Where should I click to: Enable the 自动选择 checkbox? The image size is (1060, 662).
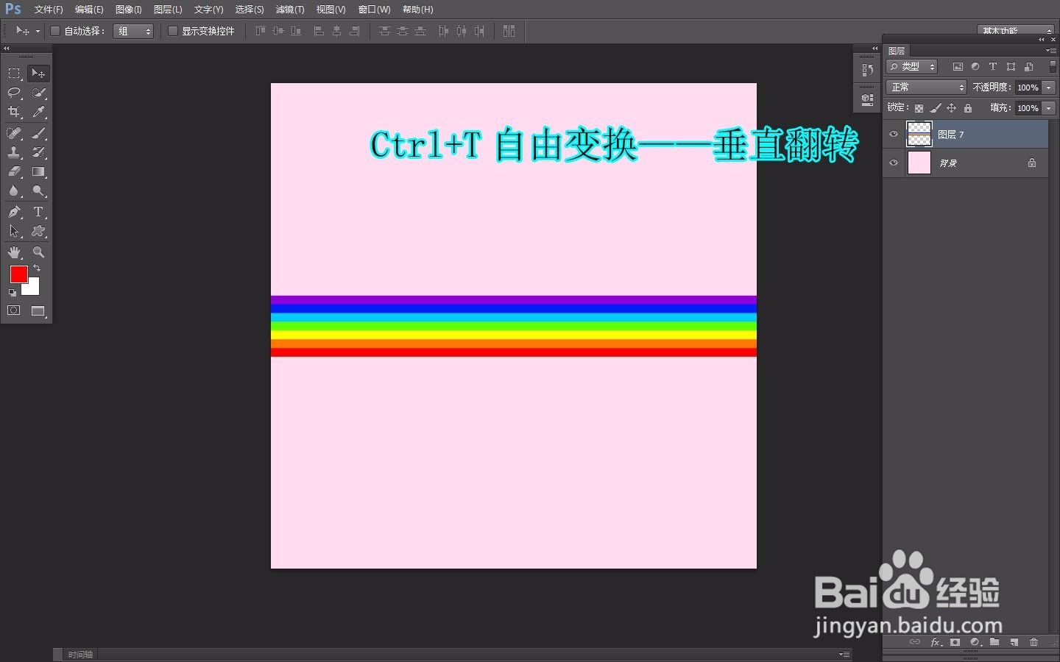coord(55,31)
